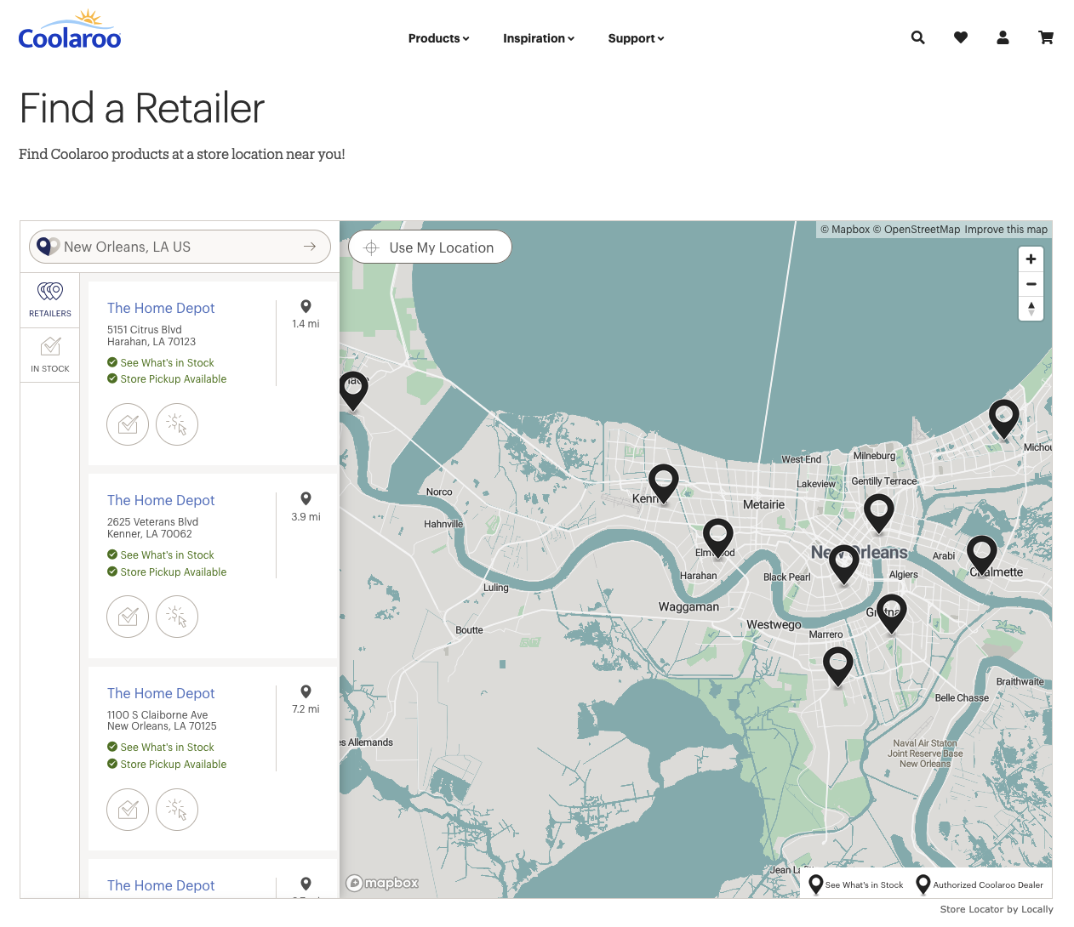The height and width of the screenshot is (927, 1074).
Task: Open the Improve this map link
Action: pos(1006,230)
